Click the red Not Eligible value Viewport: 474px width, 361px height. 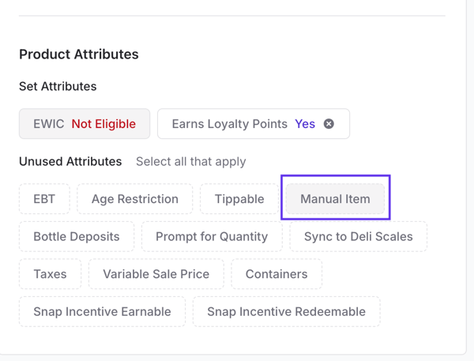click(103, 124)
